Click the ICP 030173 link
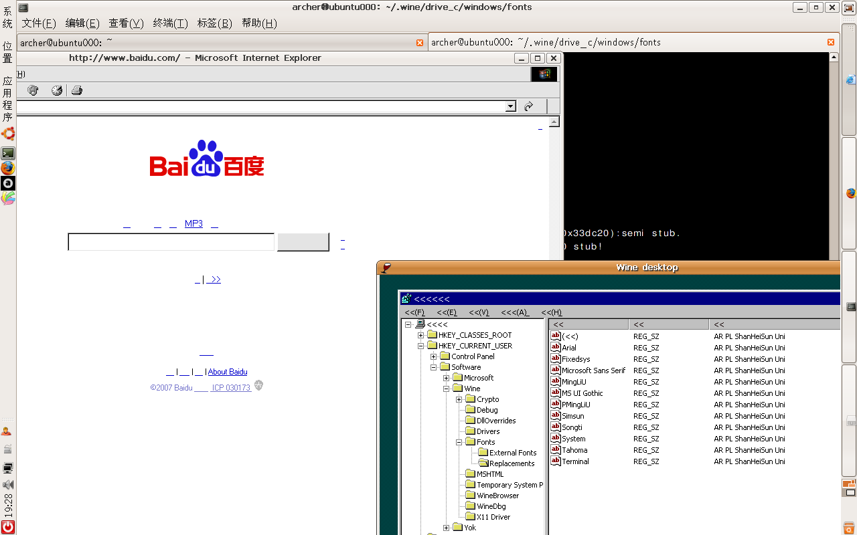857x535 pixels. (231, 388)
